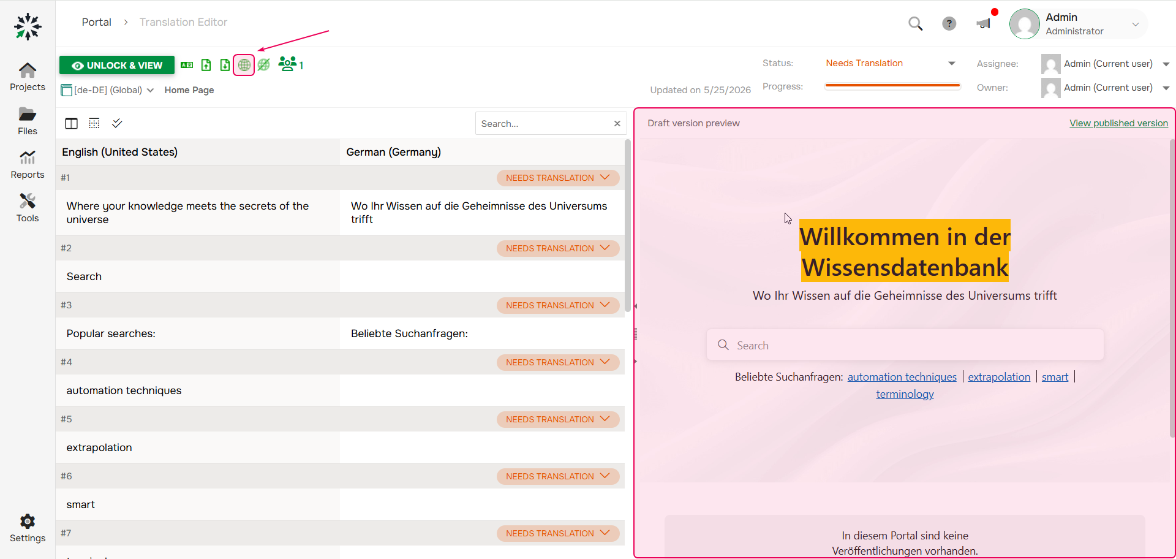
Task: Open the announcements megaphone icon
Action: [983, 24]
